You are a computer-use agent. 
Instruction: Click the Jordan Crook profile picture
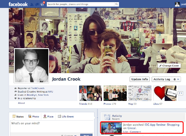pyautogui.click(x=31, y=66)
